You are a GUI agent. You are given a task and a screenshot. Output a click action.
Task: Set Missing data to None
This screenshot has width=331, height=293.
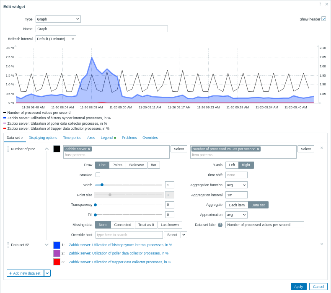103,225
